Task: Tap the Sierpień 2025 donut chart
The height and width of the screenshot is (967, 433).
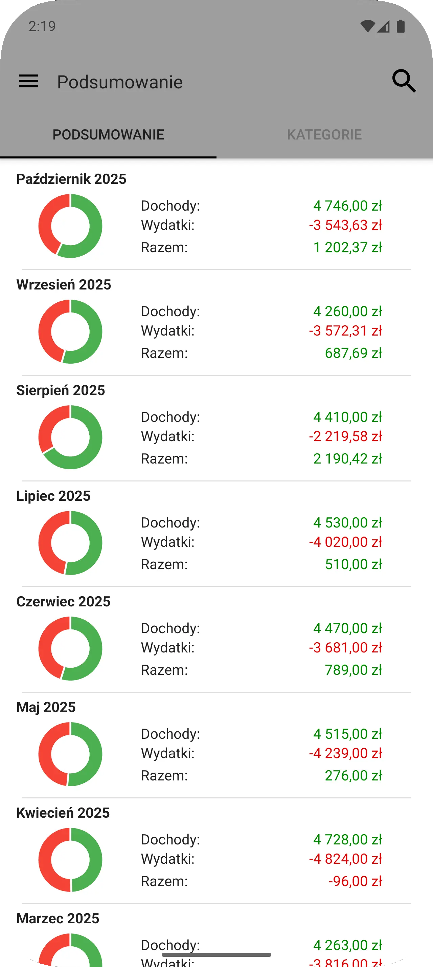Action: (70, 437)
